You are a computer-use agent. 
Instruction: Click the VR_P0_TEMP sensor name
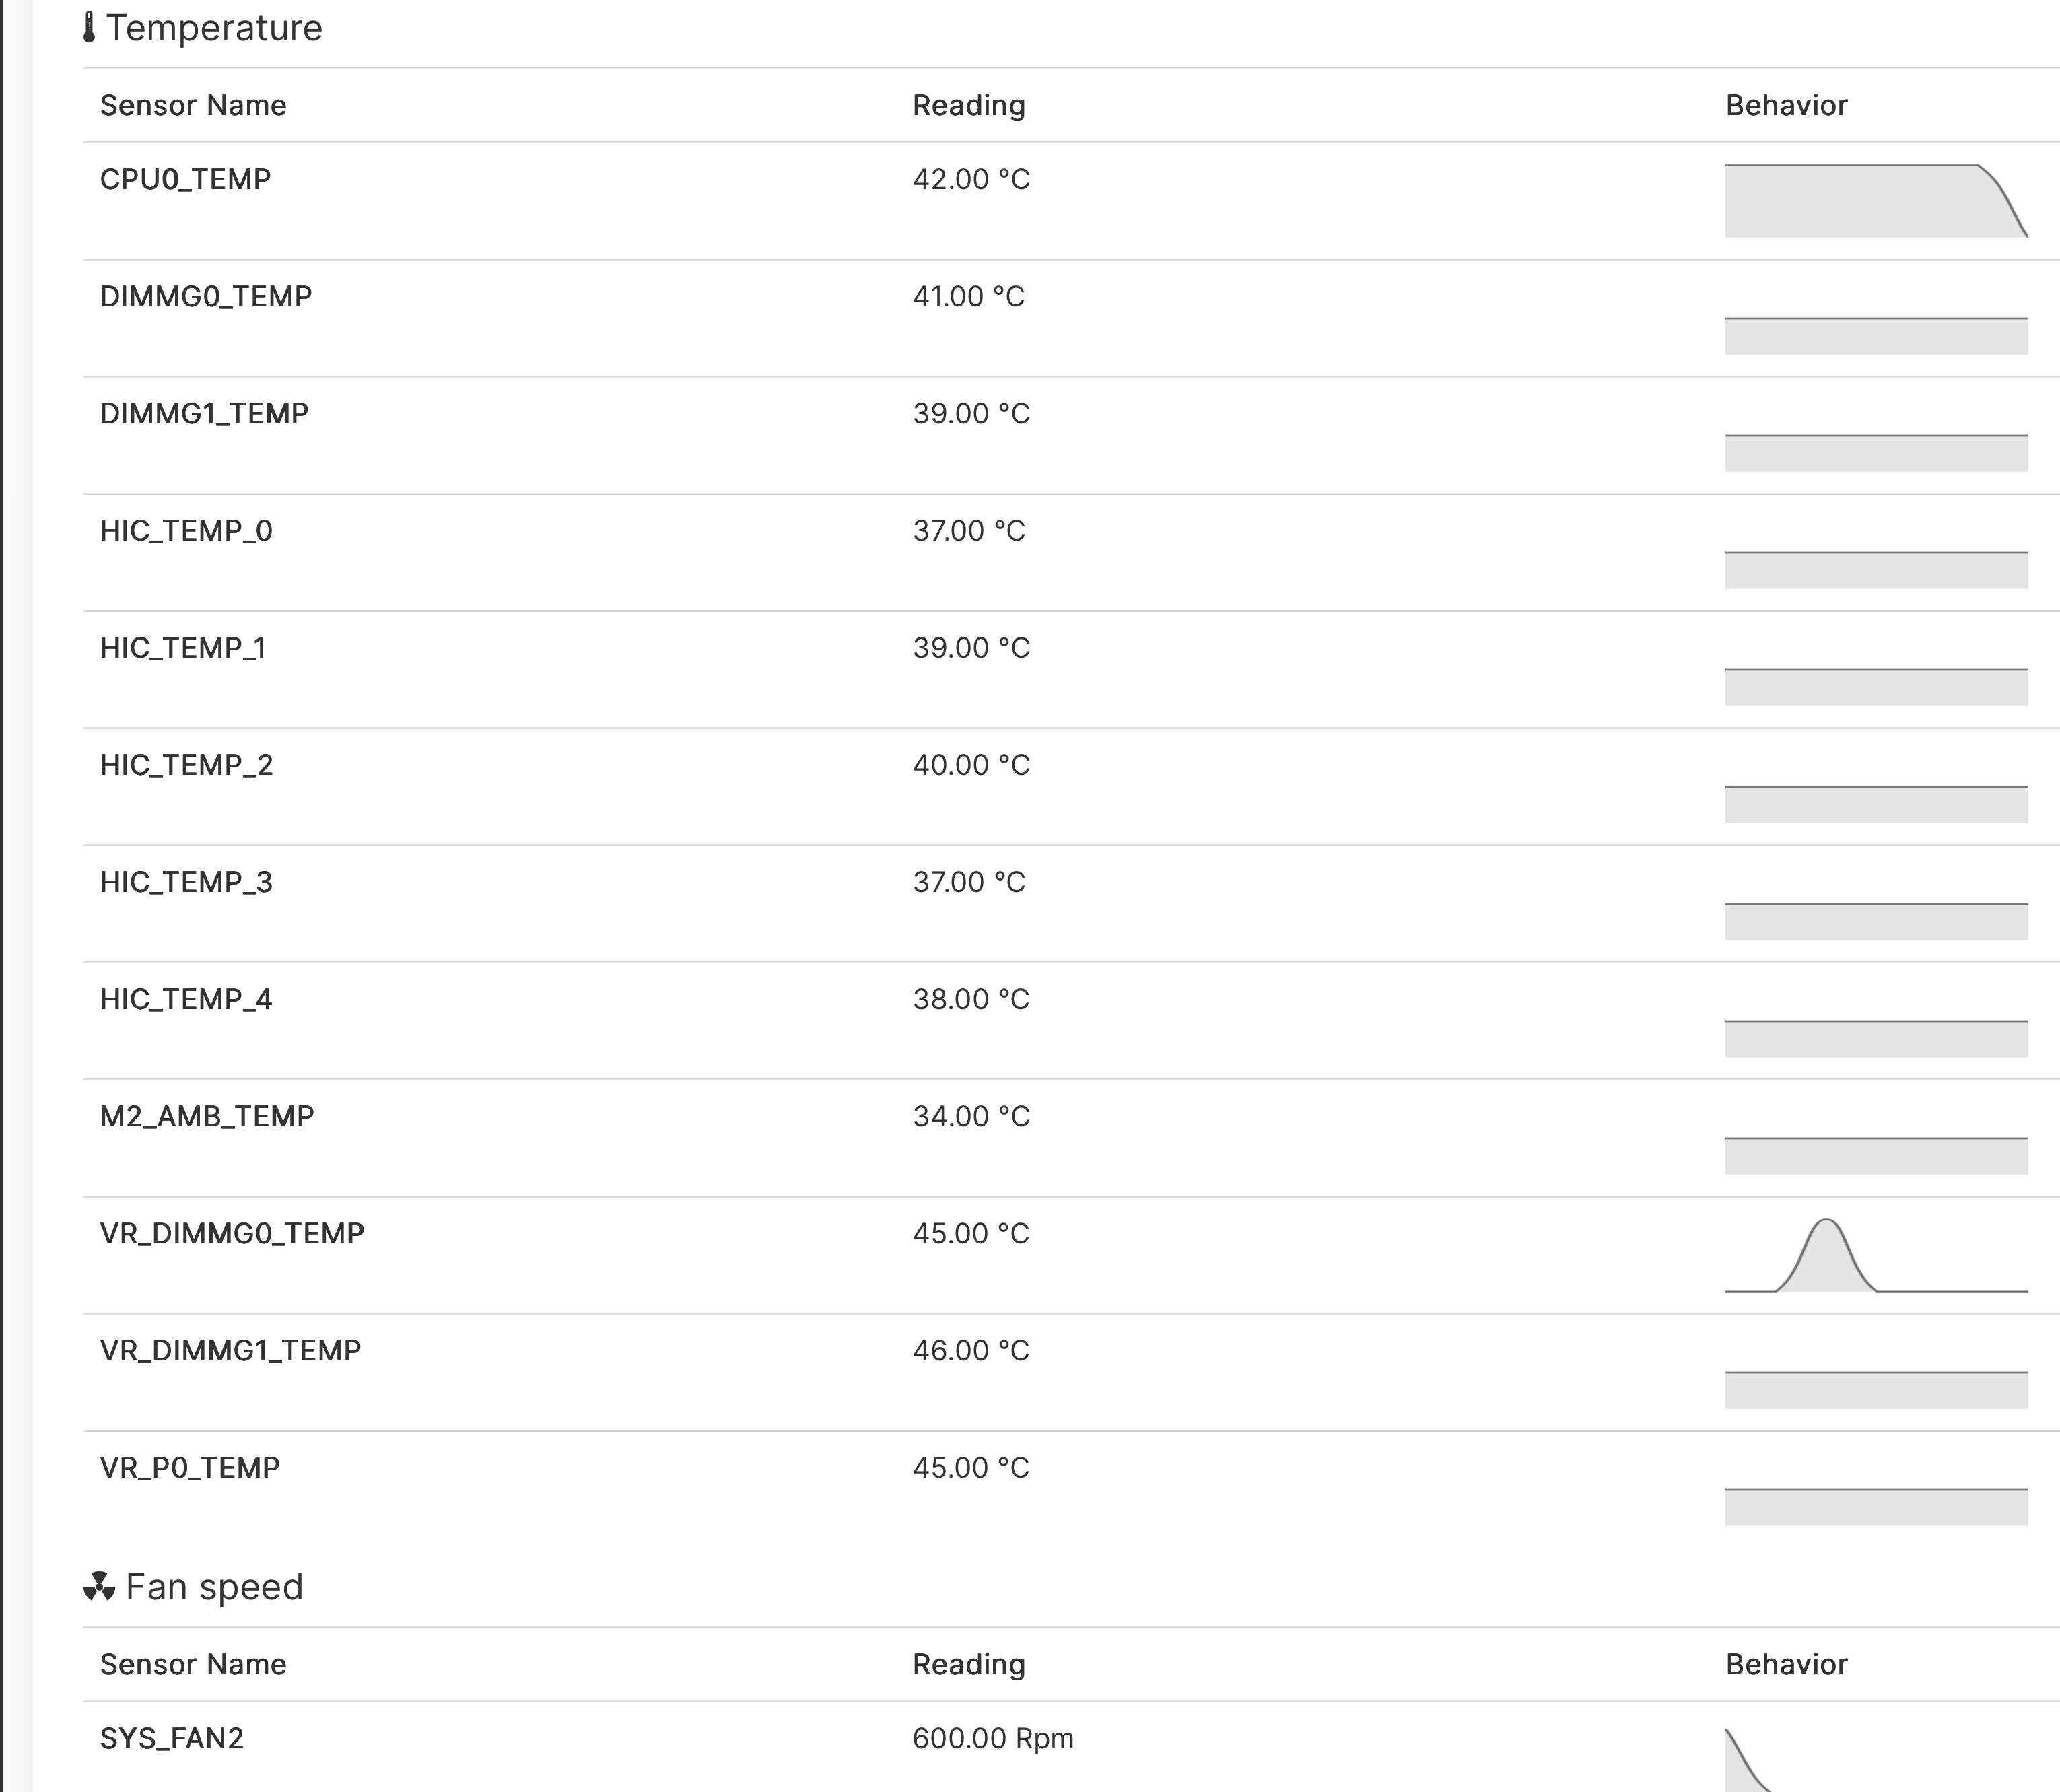point(190,1467)
